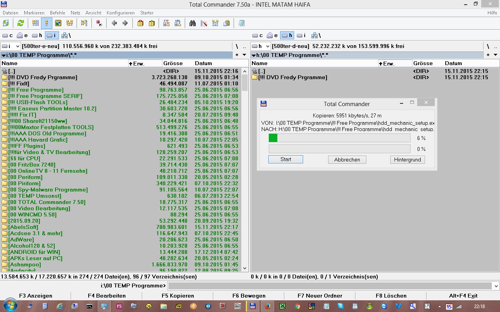Open the right panel drive dropdown showing h
500x312 pixels.
pyautogui.click(x=261, y=46)
